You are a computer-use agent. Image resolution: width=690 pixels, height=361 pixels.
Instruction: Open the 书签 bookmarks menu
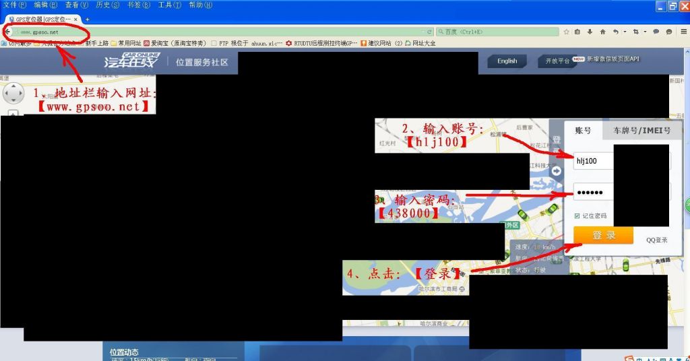coord(133,5)
